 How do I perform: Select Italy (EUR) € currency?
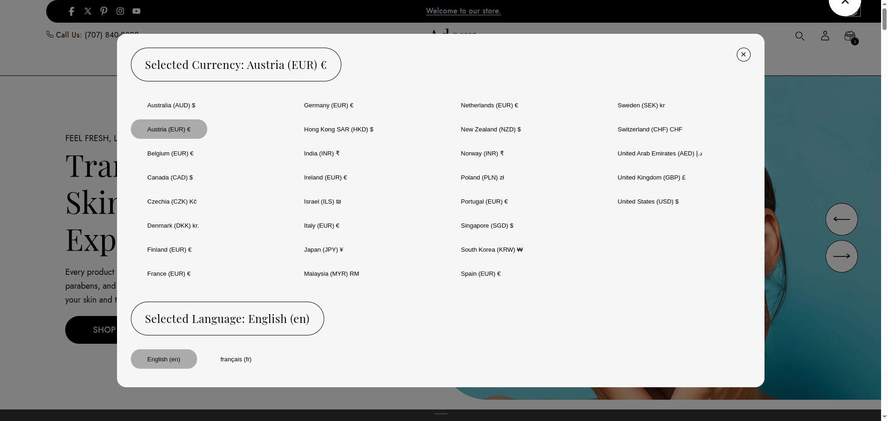(321, 226)
